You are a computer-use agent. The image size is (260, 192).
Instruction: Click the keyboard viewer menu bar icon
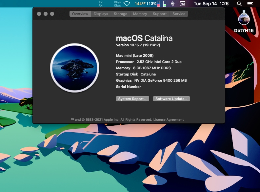(x=182, y=4)
